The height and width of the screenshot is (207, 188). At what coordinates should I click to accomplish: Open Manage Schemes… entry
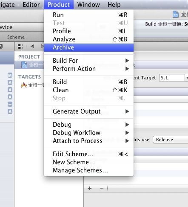click(x=88, y=170)
